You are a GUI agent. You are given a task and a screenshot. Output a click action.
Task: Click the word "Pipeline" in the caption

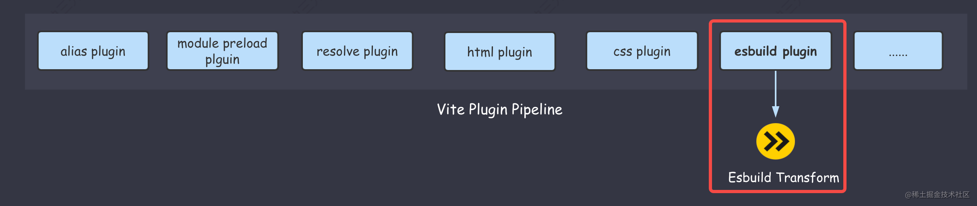pyautogui.click(x=537, y=109)
